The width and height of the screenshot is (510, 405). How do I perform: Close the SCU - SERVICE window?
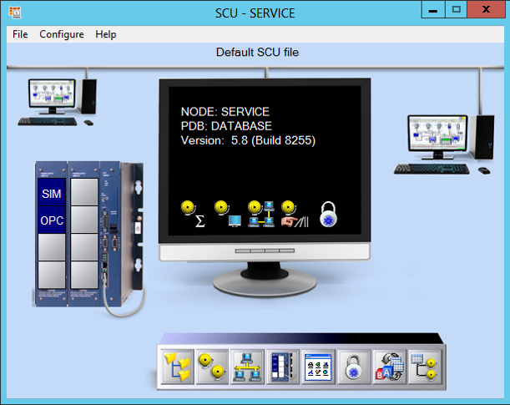487,10
